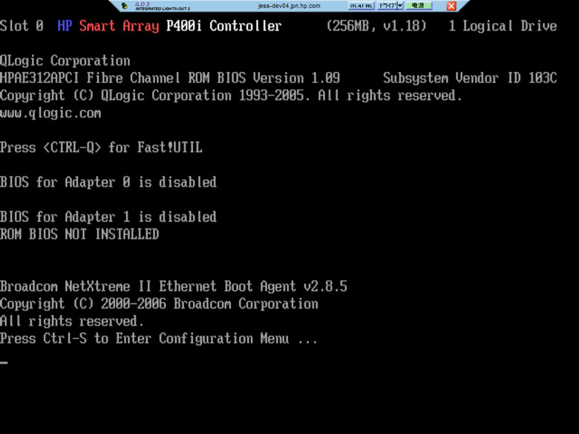Screen dimensions: 579x434
Task: Expand the drive dropdown arrow
Action: tap(401, 6)
